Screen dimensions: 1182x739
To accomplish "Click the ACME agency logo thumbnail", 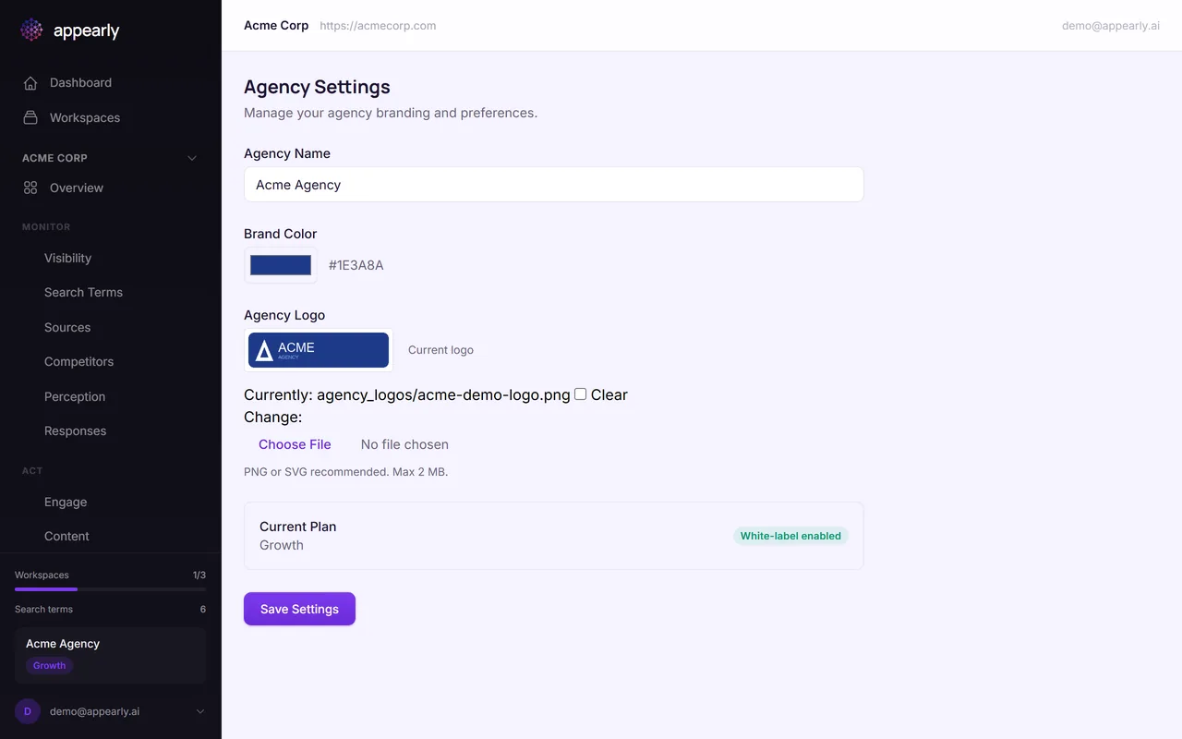I will pyautogui.click(x=318, y=350).
